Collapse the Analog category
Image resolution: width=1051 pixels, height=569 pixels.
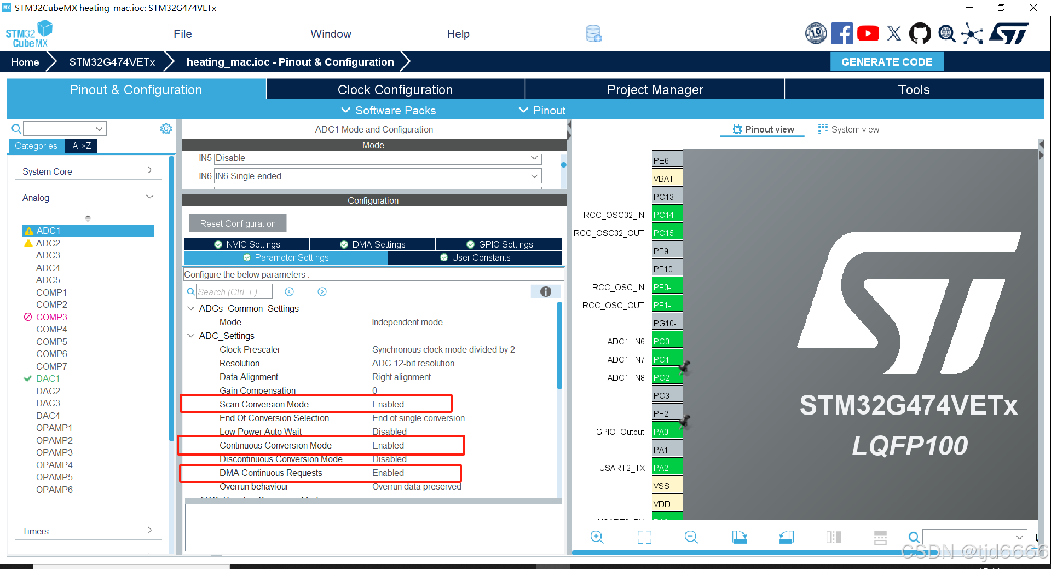pyautogui.click(x=88, y=198)
